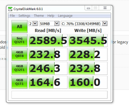The image size is (129, 105).
Task: Run all benchmarks with the All button
Action: (19, 27)
